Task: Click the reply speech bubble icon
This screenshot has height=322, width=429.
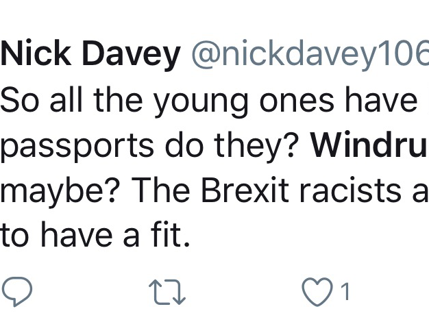Action: point(16,291)
